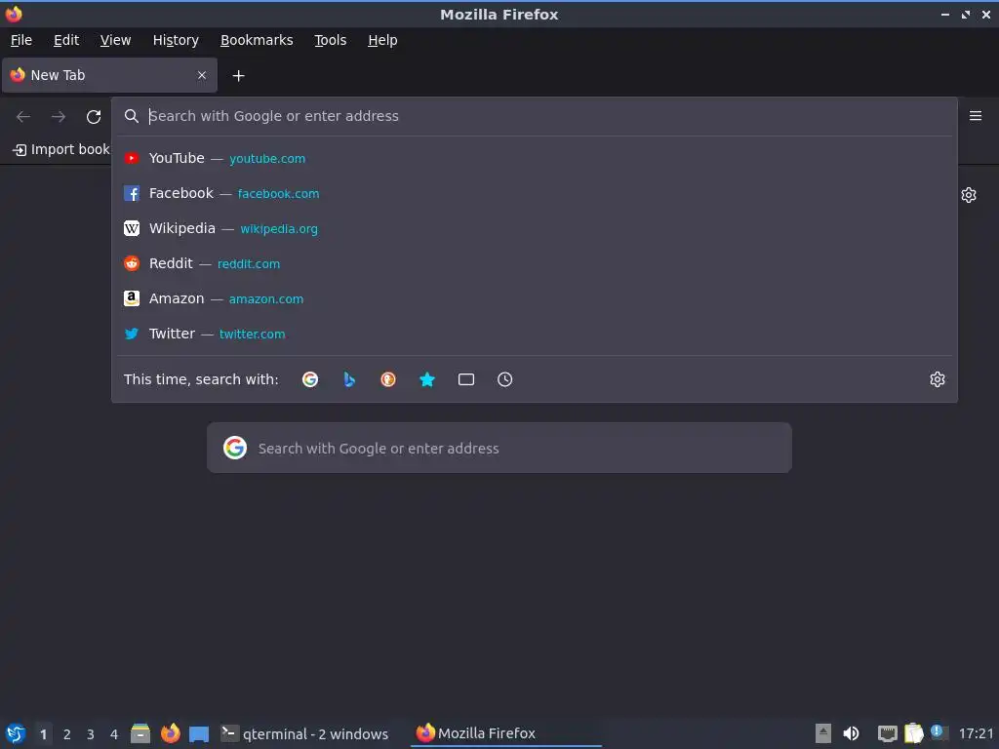The image size is (999, 749).
Task: Click the magnifier icon in address bar
Action: pos(132,116)
